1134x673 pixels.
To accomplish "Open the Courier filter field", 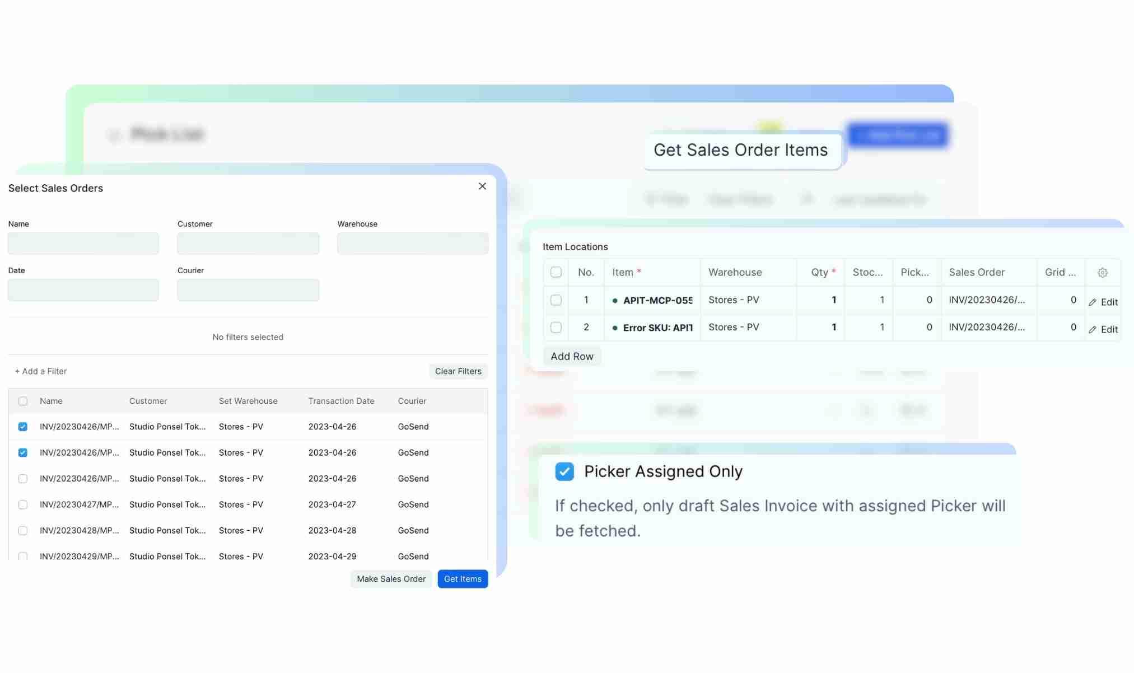I will tap(248, 291).
